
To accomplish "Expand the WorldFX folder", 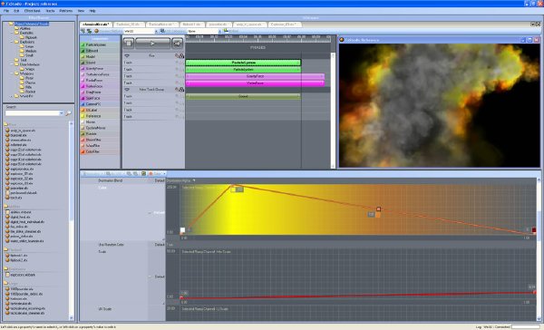I will click(12, 96).
